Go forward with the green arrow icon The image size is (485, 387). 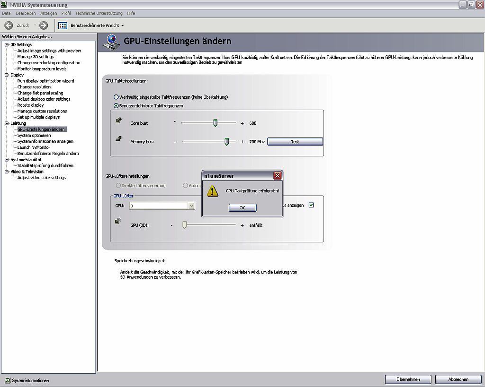tap(44, 26)
